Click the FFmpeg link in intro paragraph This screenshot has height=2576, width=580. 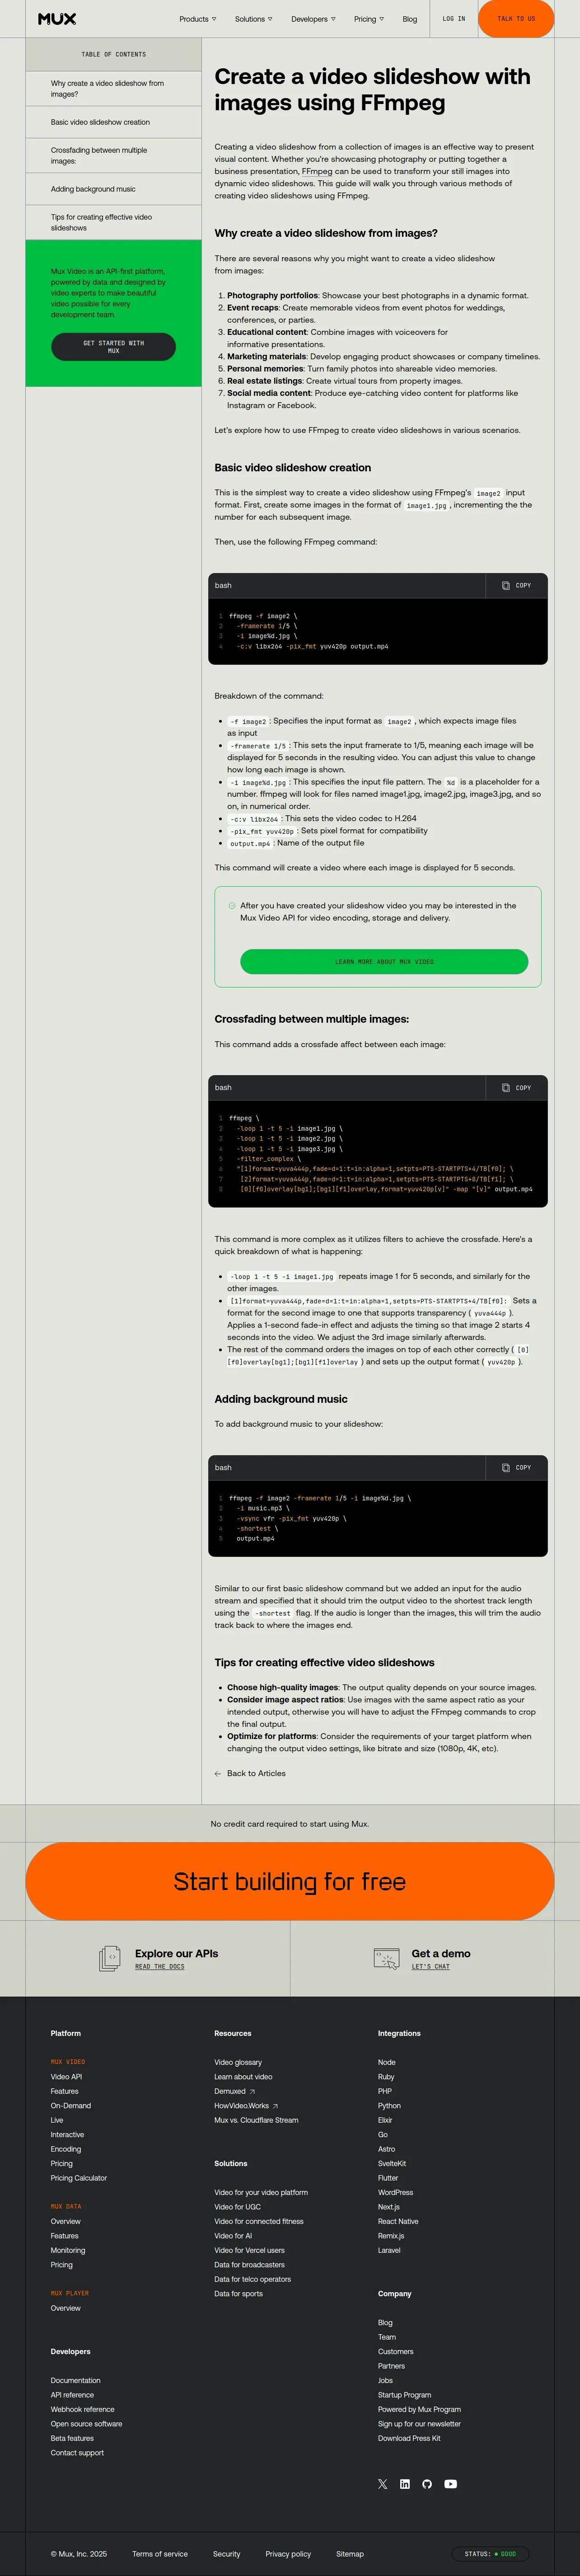click(317, 171)
